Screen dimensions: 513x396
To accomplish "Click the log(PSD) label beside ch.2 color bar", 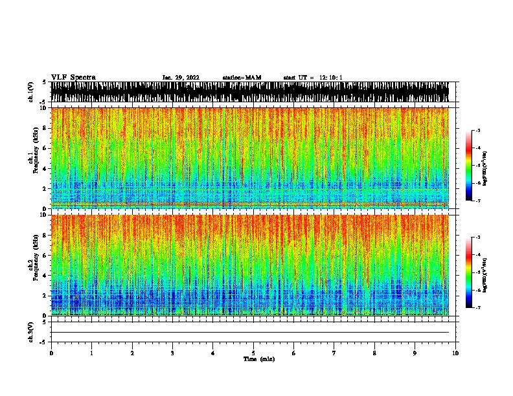I will 484,275.
